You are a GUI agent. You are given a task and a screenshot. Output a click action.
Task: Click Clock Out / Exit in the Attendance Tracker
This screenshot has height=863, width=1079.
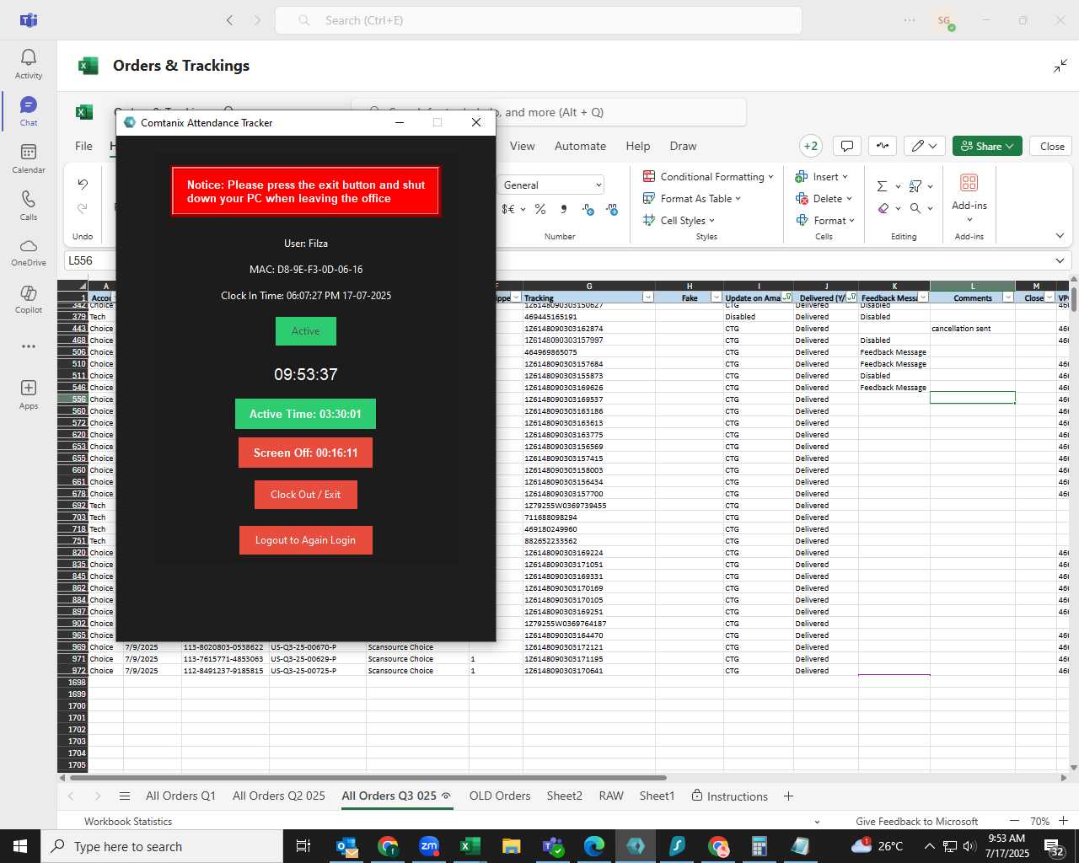[305, 495]
